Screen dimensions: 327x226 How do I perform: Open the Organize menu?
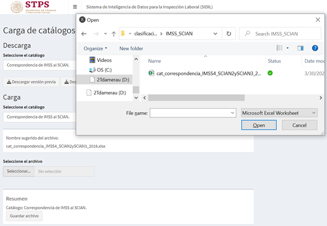tap(95, 48)
